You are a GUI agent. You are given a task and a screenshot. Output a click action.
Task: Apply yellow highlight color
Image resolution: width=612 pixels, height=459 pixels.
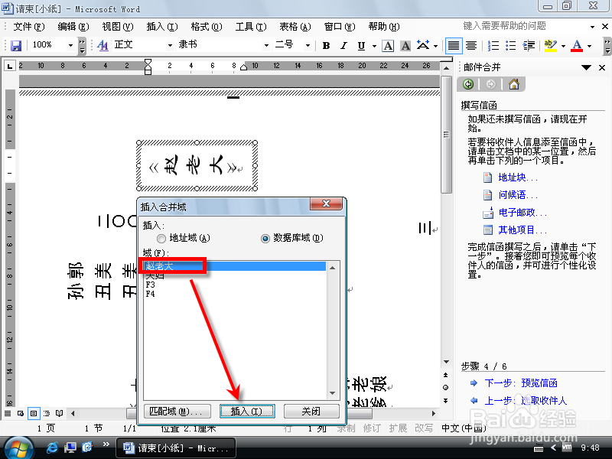(x=550, y=46)
